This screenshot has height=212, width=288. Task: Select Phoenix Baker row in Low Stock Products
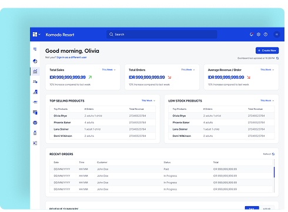tap(222, 123)
